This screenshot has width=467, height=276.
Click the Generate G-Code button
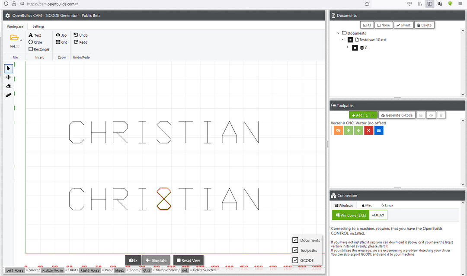397,115
